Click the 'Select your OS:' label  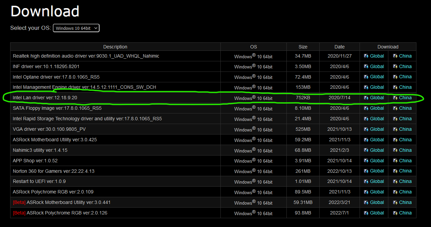point(31,28)
